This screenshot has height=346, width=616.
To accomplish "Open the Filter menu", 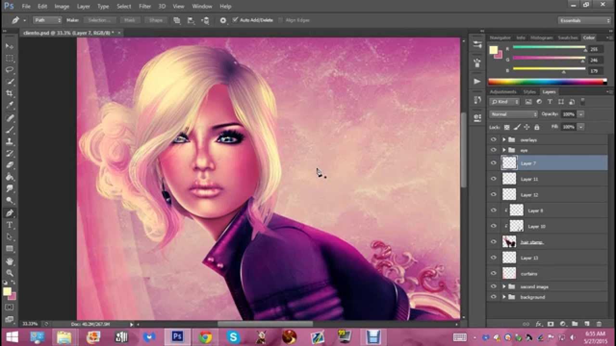I will [145, 6].
